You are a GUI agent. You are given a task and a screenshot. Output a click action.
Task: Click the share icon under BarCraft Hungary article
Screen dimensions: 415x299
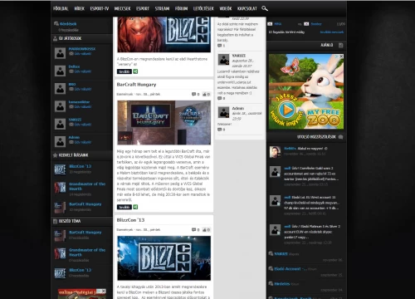tap(135, 207)
